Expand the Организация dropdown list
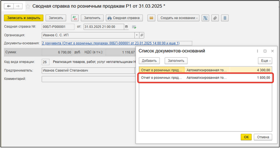 point(136,35)
